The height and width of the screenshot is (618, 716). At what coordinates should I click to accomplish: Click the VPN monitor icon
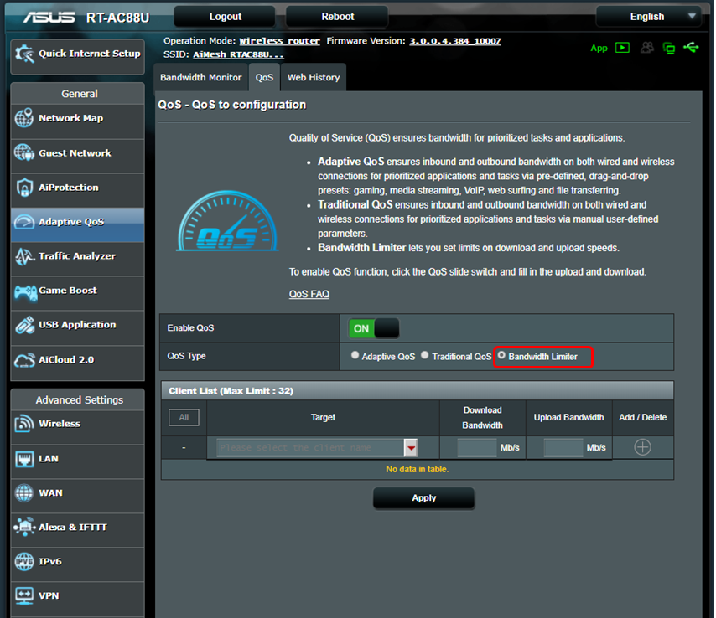[x=23, y=595]
